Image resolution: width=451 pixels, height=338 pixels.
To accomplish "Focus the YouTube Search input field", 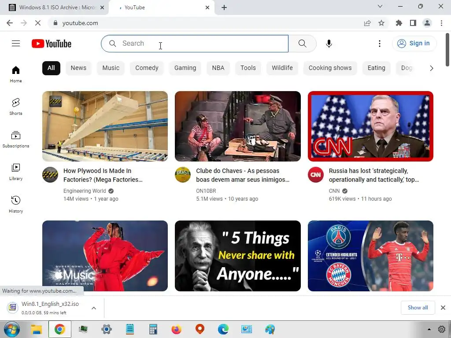I will click(x=195, y=44).
